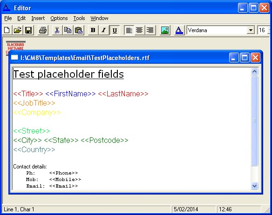
Task: Center align the text
Action: point(139,30)
